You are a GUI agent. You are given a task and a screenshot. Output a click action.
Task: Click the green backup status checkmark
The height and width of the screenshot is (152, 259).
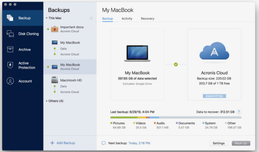pyautogui.click(x=176, y=64)
